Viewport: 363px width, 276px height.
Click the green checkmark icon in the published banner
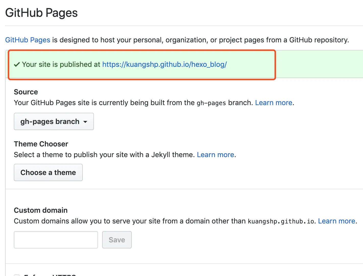[x=17, y=65]
